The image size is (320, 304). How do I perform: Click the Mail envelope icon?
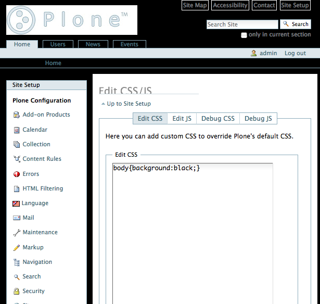point(17,218)
